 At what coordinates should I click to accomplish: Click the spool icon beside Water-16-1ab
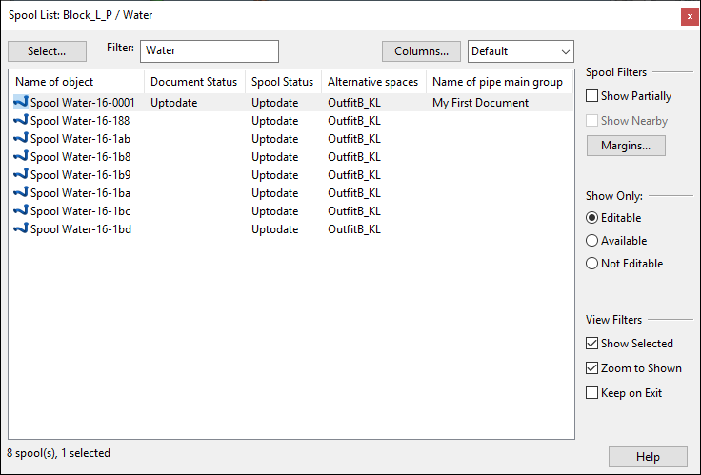[x=21, y=139]
